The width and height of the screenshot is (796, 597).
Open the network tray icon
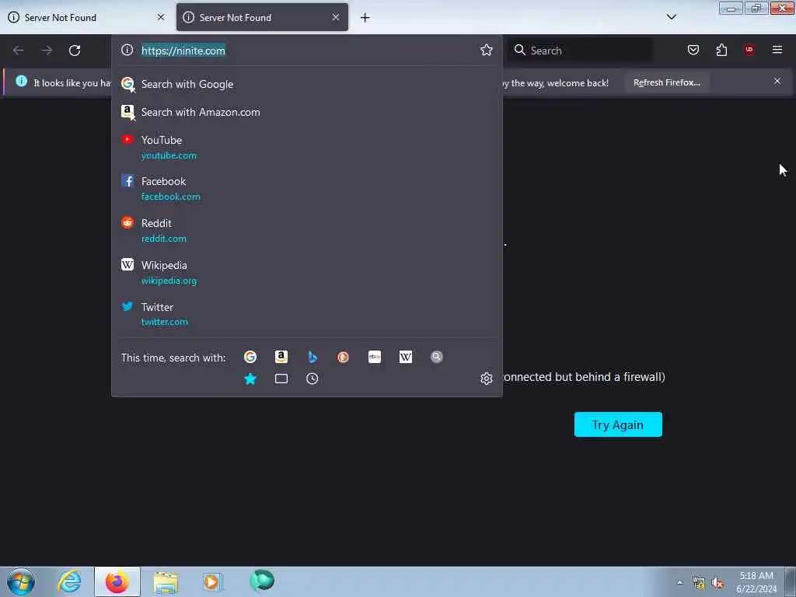tap(699, 583)
